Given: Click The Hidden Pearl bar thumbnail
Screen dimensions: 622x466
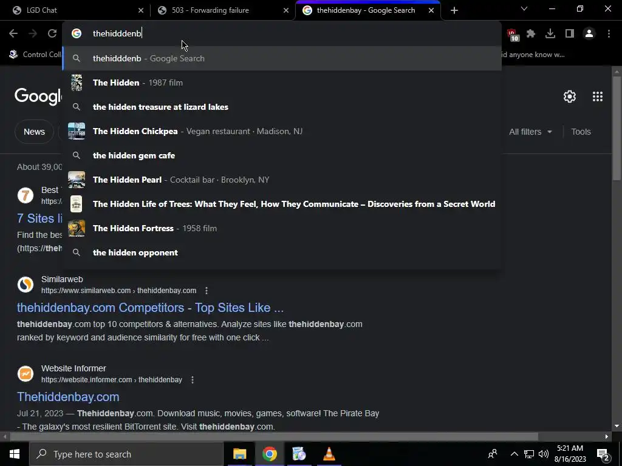Looking at the screenshot, I should [x=76, y=180].
